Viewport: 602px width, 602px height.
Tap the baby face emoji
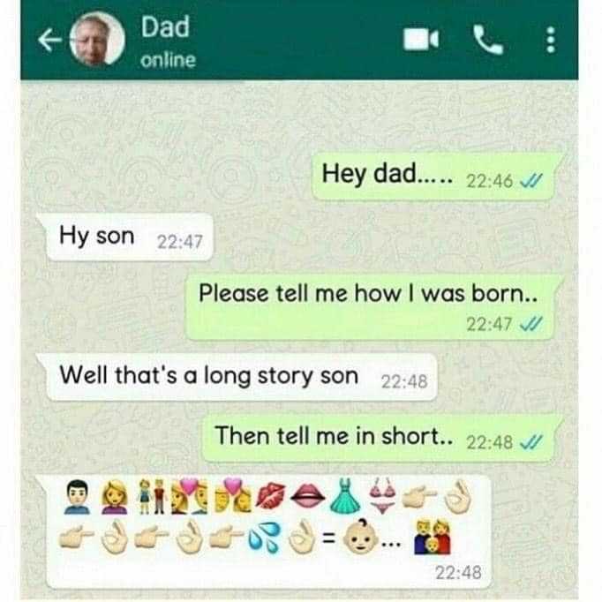pyautogui.click(x=360, y=537)
